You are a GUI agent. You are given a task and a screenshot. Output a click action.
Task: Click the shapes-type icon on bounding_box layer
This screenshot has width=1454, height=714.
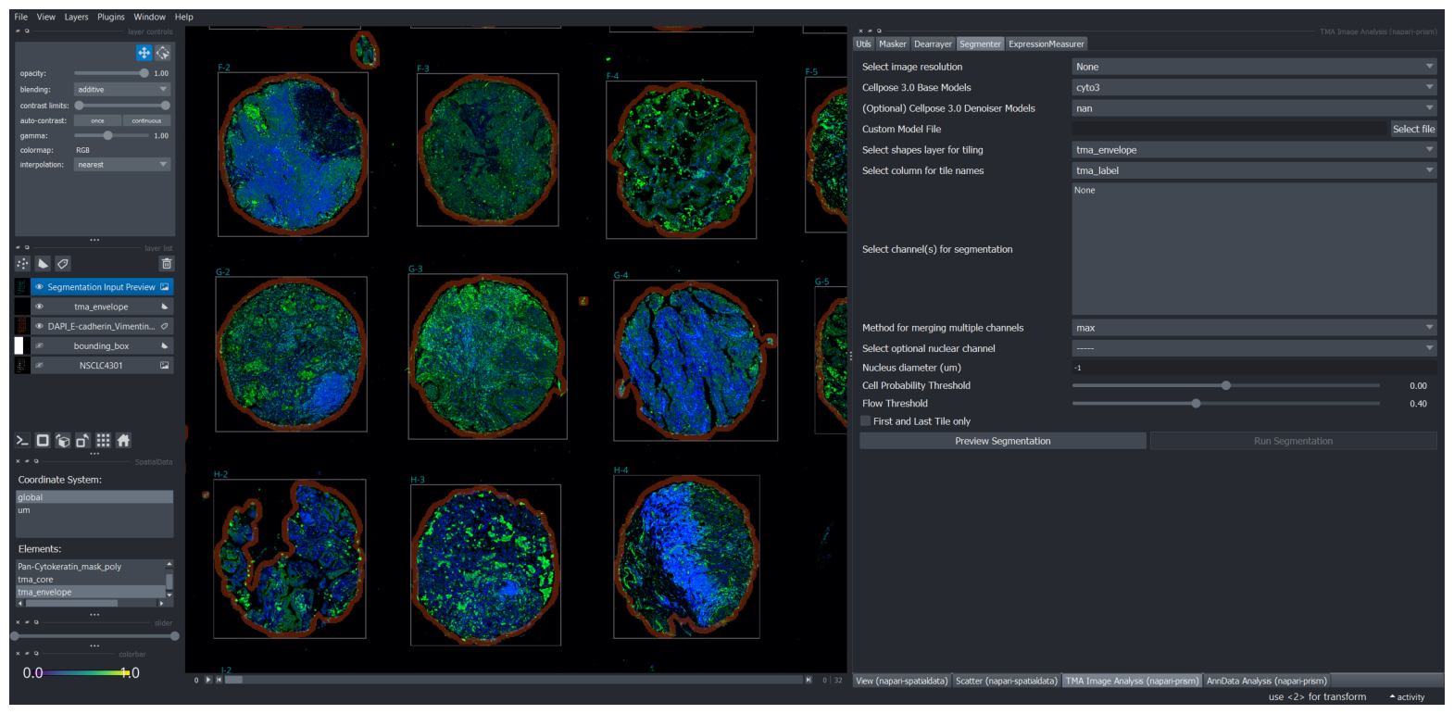coord(165,345)
